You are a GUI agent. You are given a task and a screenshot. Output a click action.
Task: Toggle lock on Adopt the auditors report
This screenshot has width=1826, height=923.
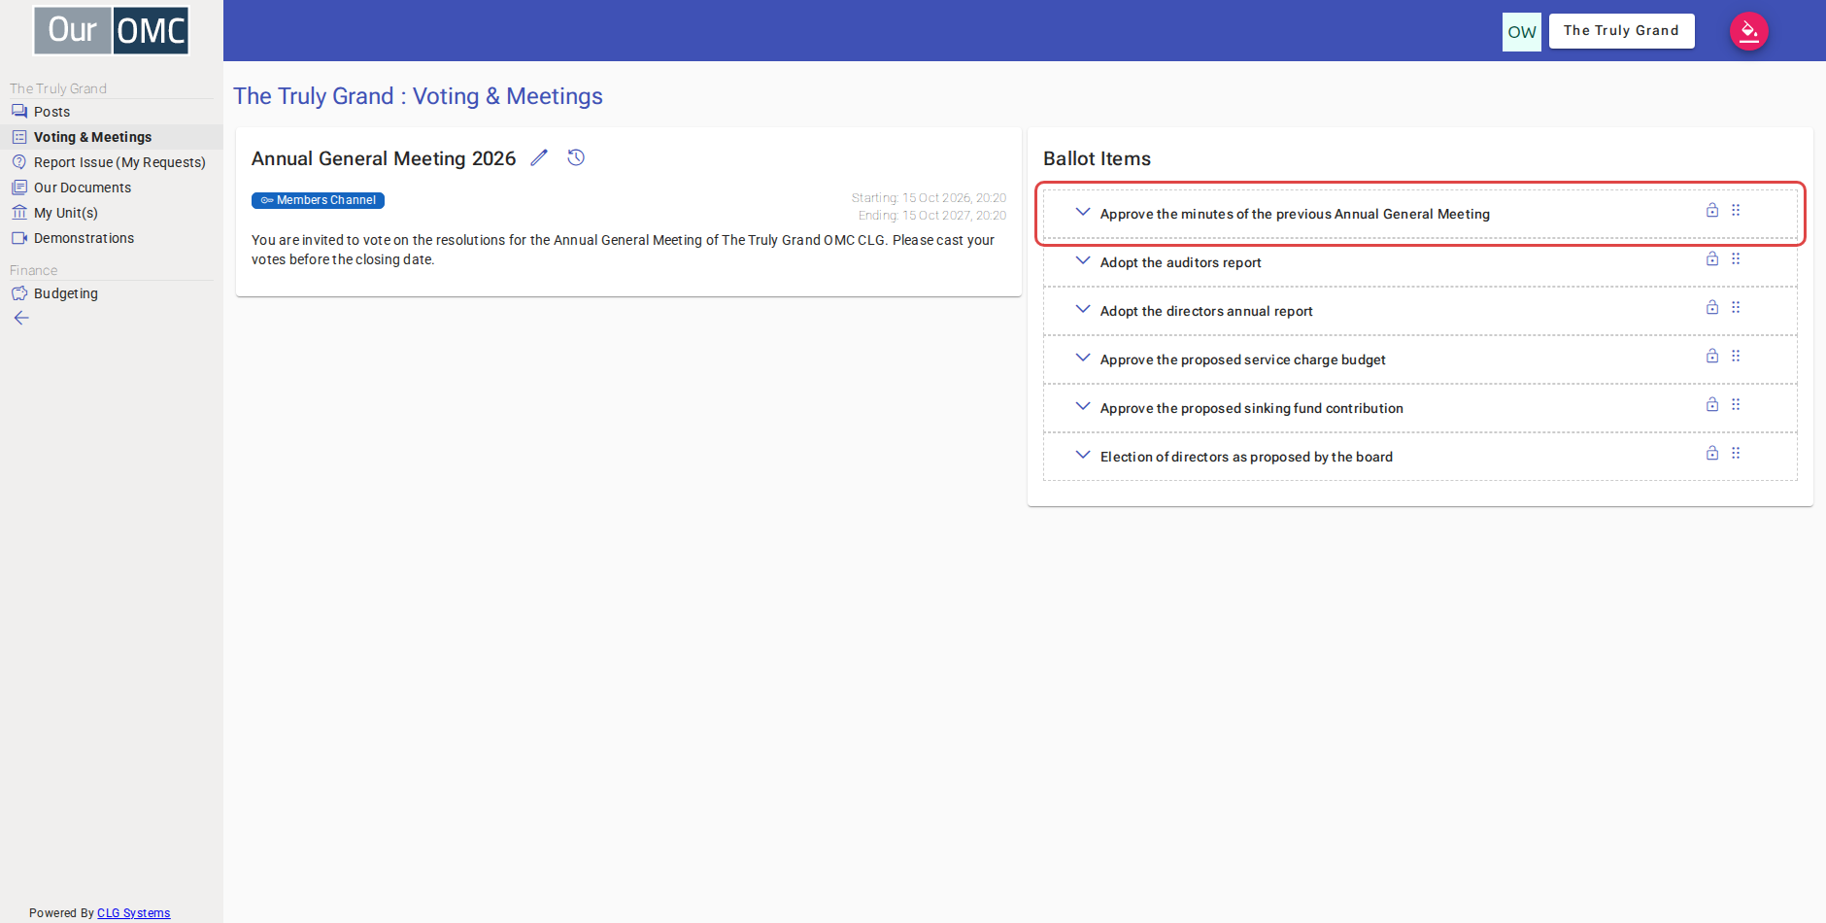point(1712,258)
